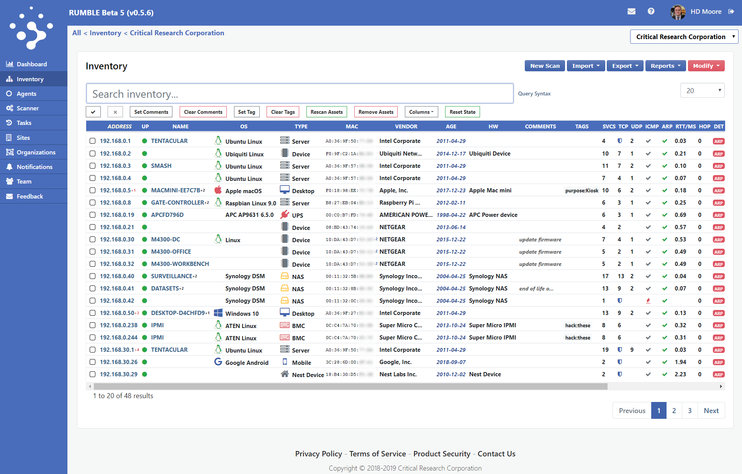
Task: Expand the Reports dropdown
Action: click(665, 66)
